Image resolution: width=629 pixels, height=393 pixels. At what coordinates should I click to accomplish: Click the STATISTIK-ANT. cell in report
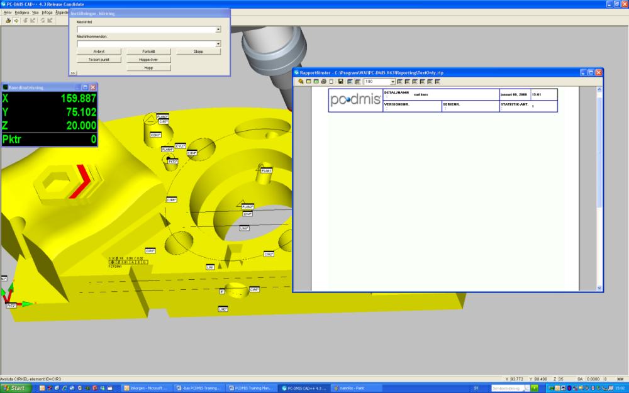click(x=528, y=106)
